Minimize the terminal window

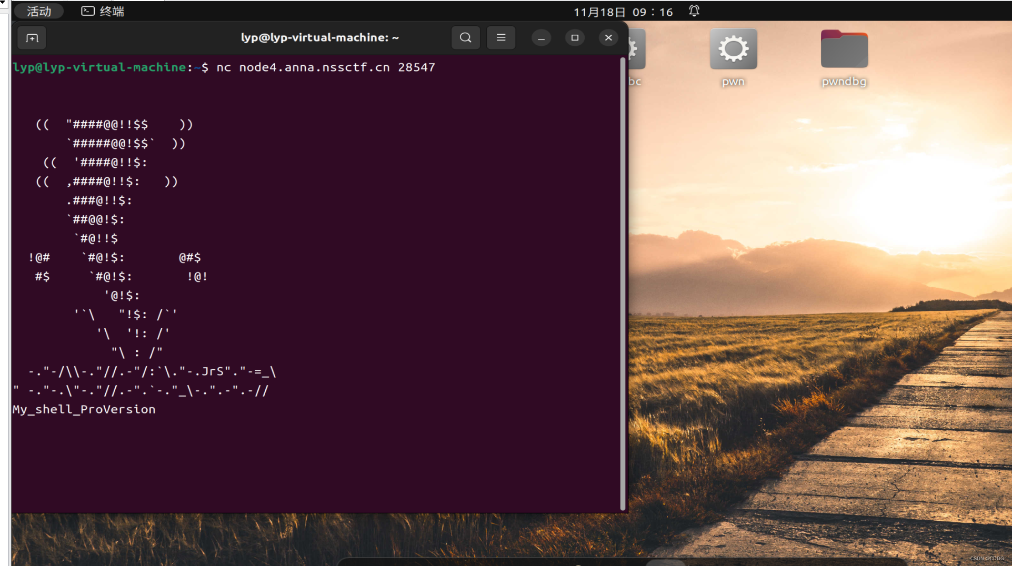pos(541,37)
